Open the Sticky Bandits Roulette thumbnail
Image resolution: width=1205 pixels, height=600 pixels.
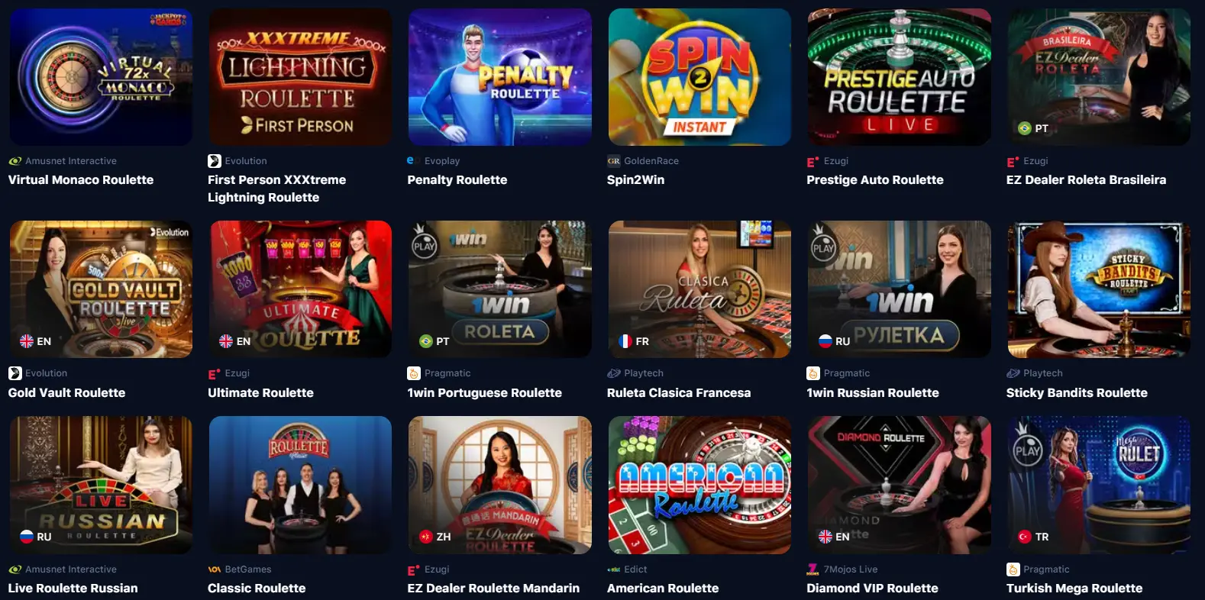[x=1099, y=289]
